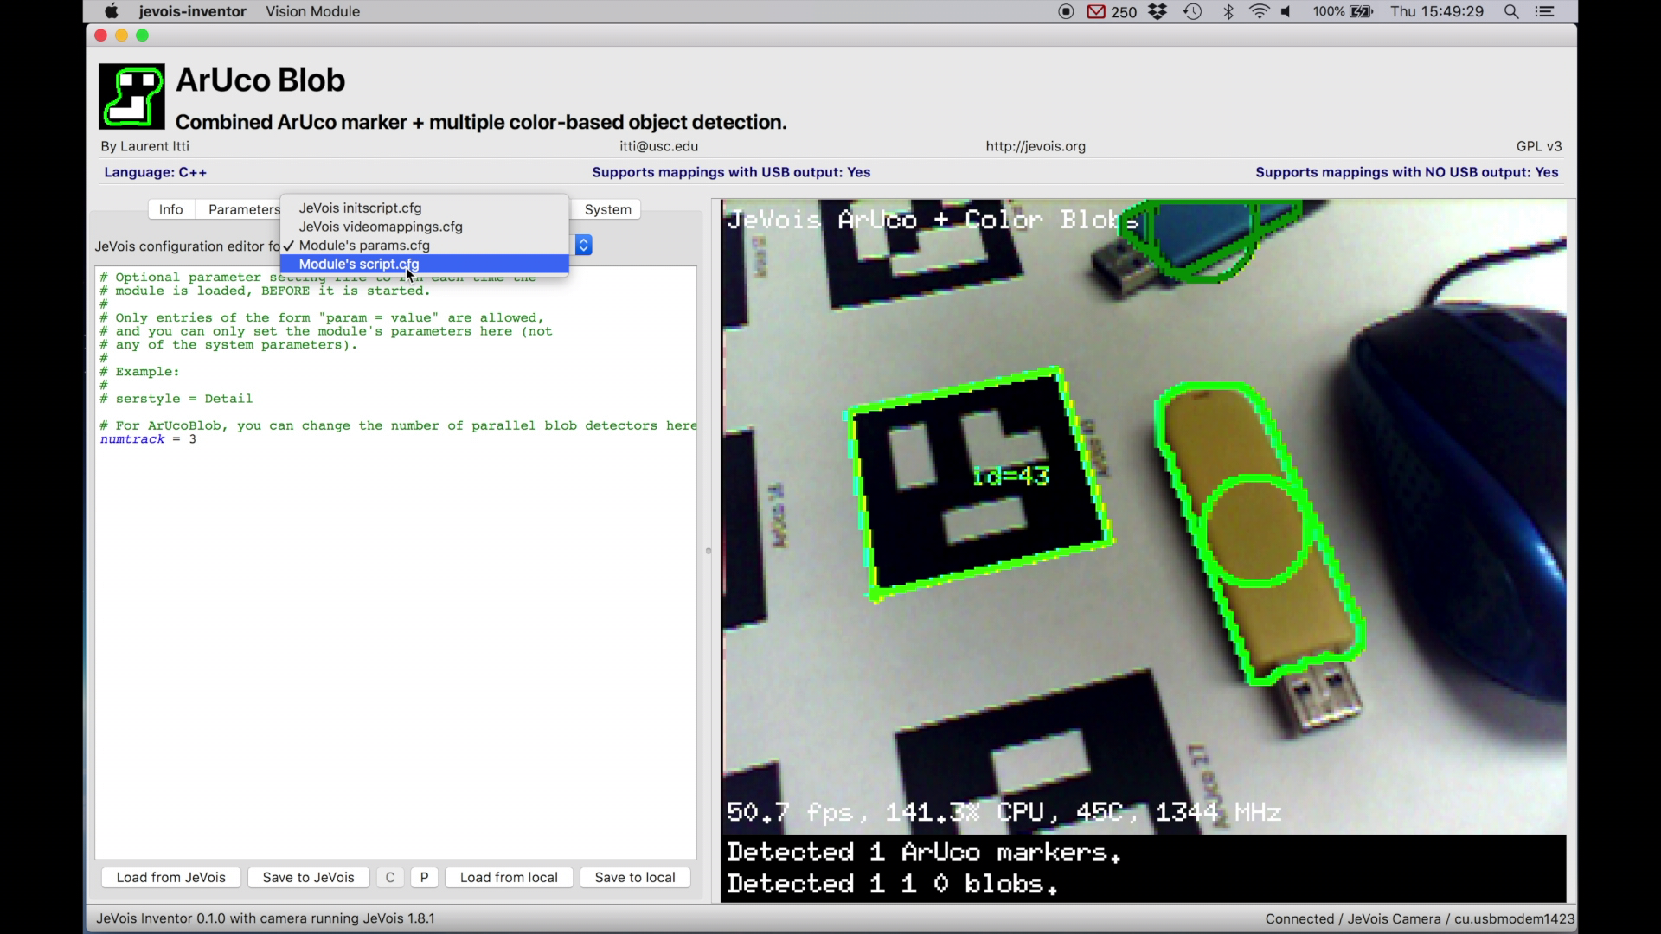Open the Wi-Fi status menu
The image size is (1661, 934).
point(1260,11)
